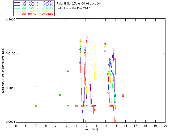Click the x-axis tick label 15
This screenshot has height=136, width=170.
116,126
